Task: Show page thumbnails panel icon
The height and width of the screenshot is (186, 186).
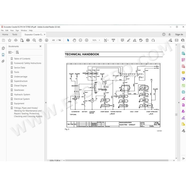Action: pyautogui.click(x=3, y=48)
